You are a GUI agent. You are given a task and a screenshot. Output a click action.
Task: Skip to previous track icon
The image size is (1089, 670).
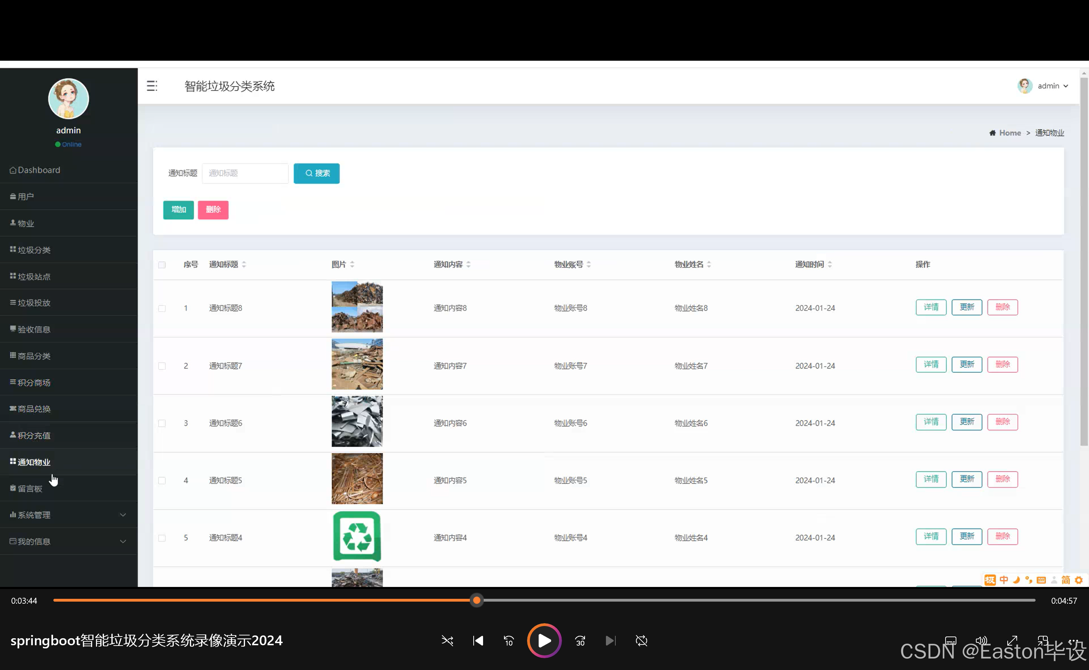click(478, 640)
